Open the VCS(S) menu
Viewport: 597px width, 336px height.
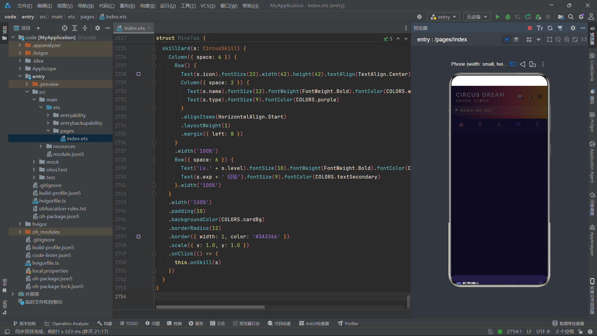pyautogui.click(x=208, y=6)
